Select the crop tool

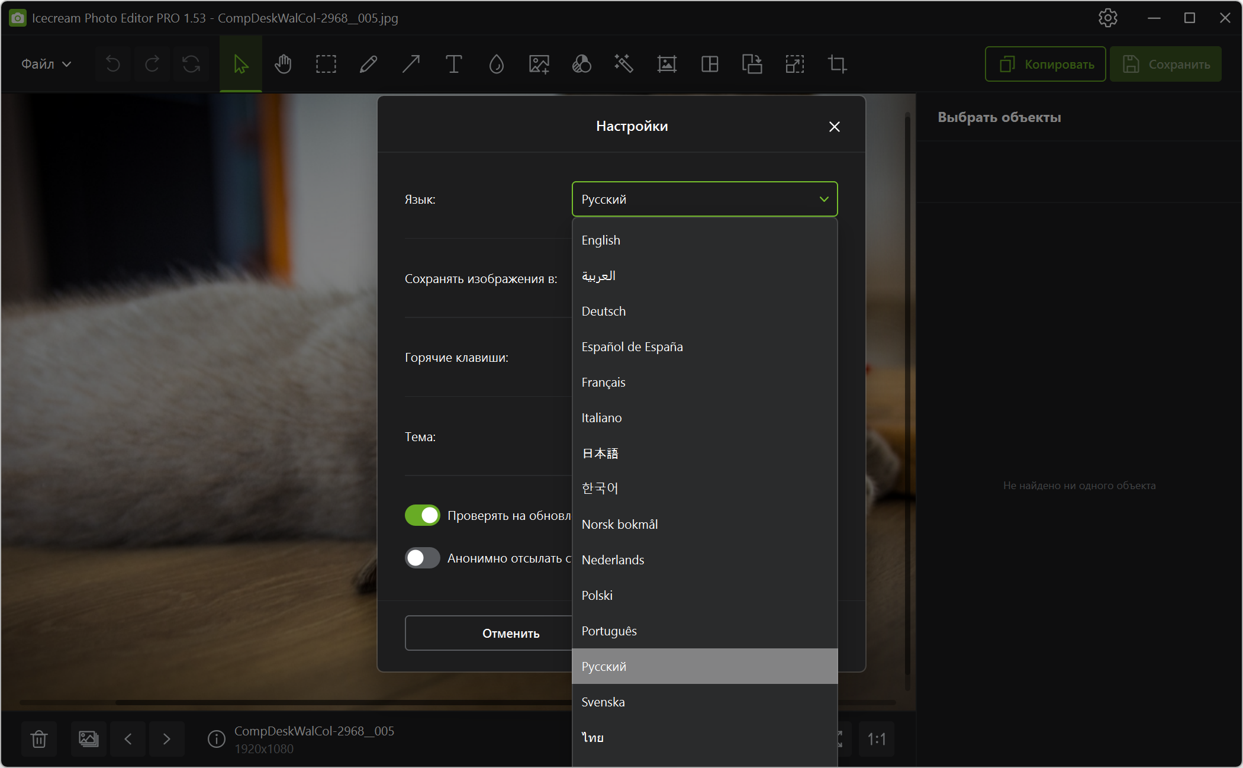(837, 64)
